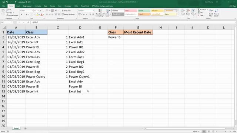Apply the yellow Fill Color bucket
Viewport: 237px width, 133px height.
(37, 15)
